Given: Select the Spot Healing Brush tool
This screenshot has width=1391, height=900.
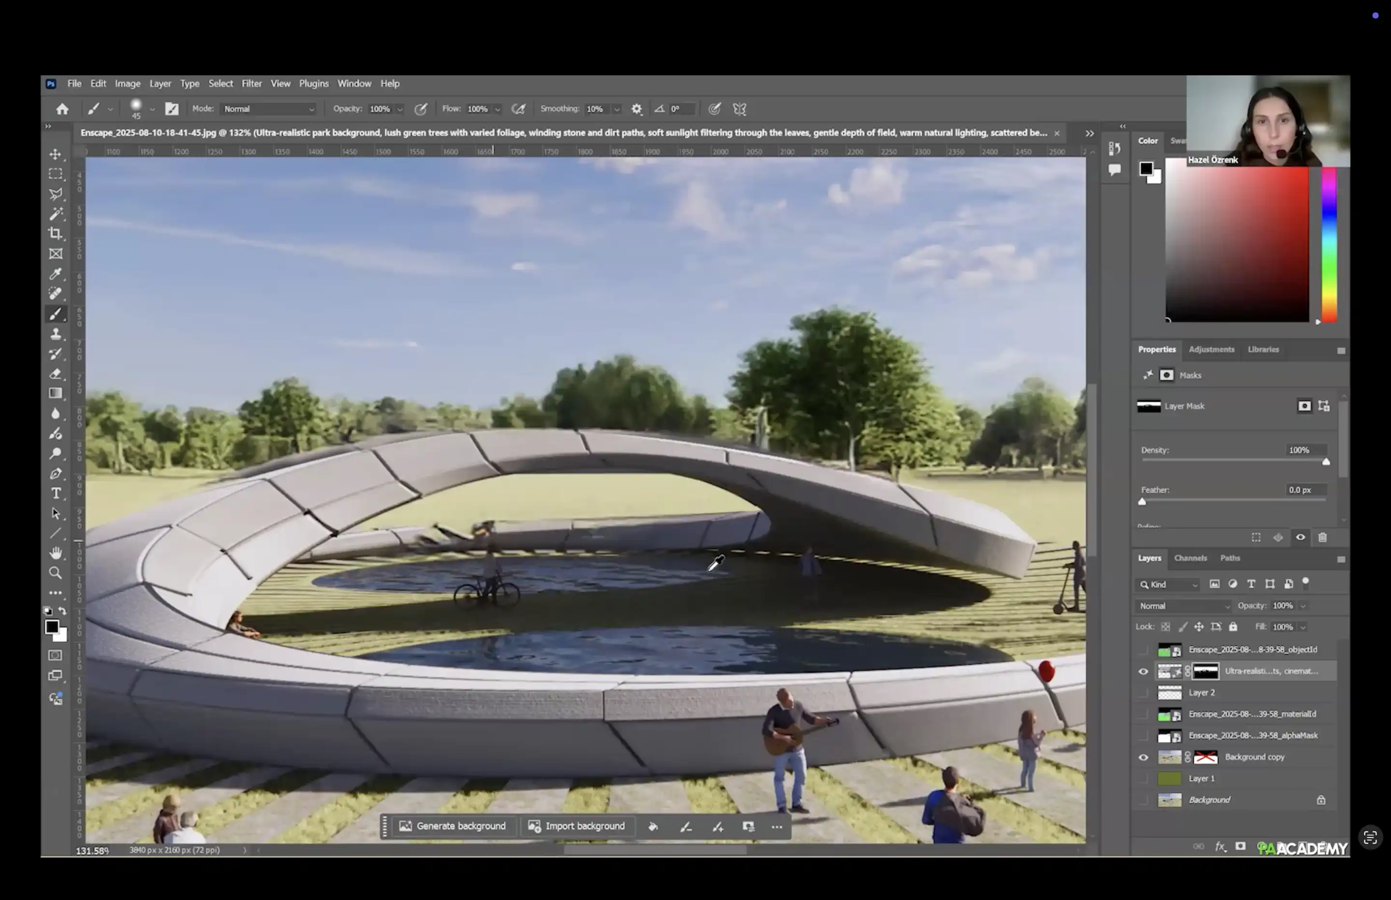Looking at the screenshot, I should point(56,294).
